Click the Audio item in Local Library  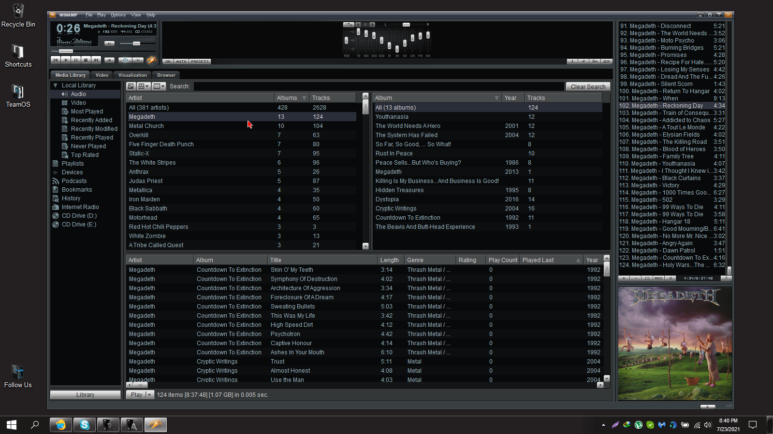pyautogui.click(x=78, y=94)
